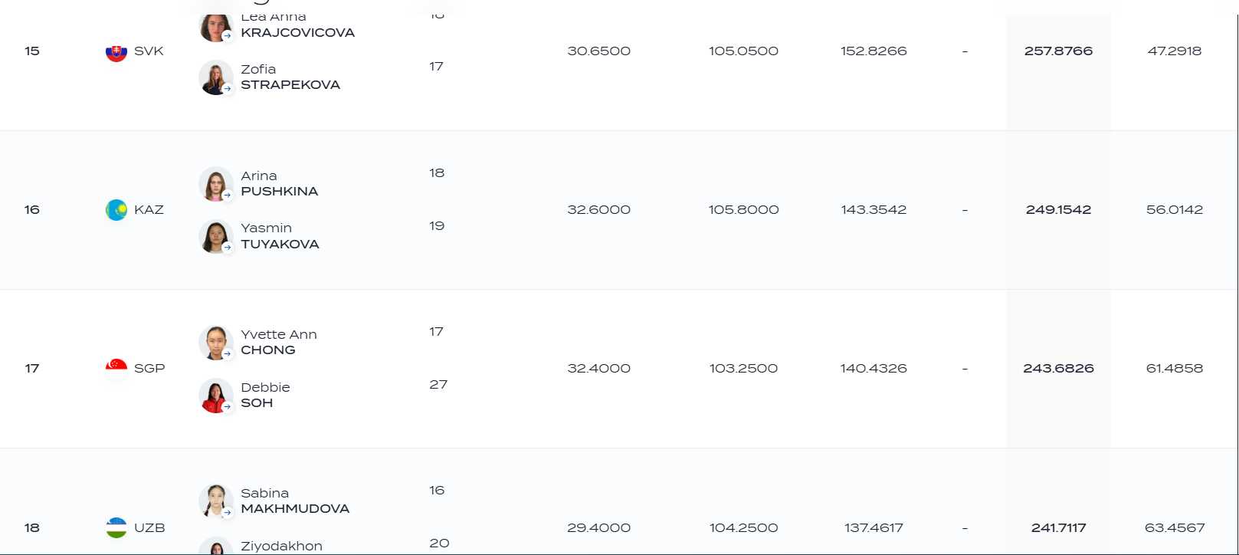
Task: Select the SGP country code
Action: point(149,369)
